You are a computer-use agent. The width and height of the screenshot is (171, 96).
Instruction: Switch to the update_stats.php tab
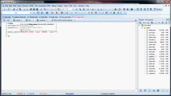(19, 17)
